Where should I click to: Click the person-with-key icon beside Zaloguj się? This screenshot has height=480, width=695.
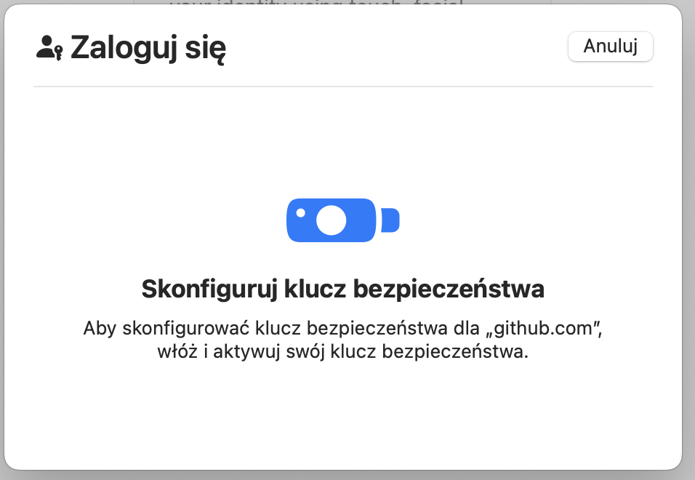pyautogui.click(x=49, y=48)
